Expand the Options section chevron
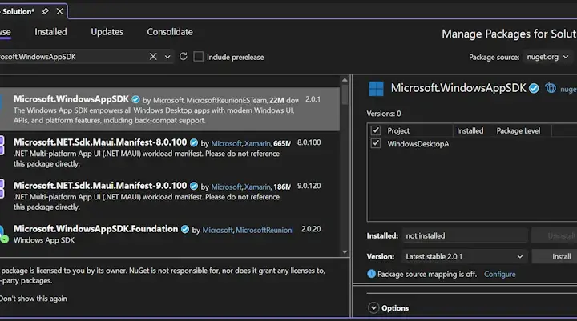This screenshot has height=321, width=577. click(x=373, y=307)
